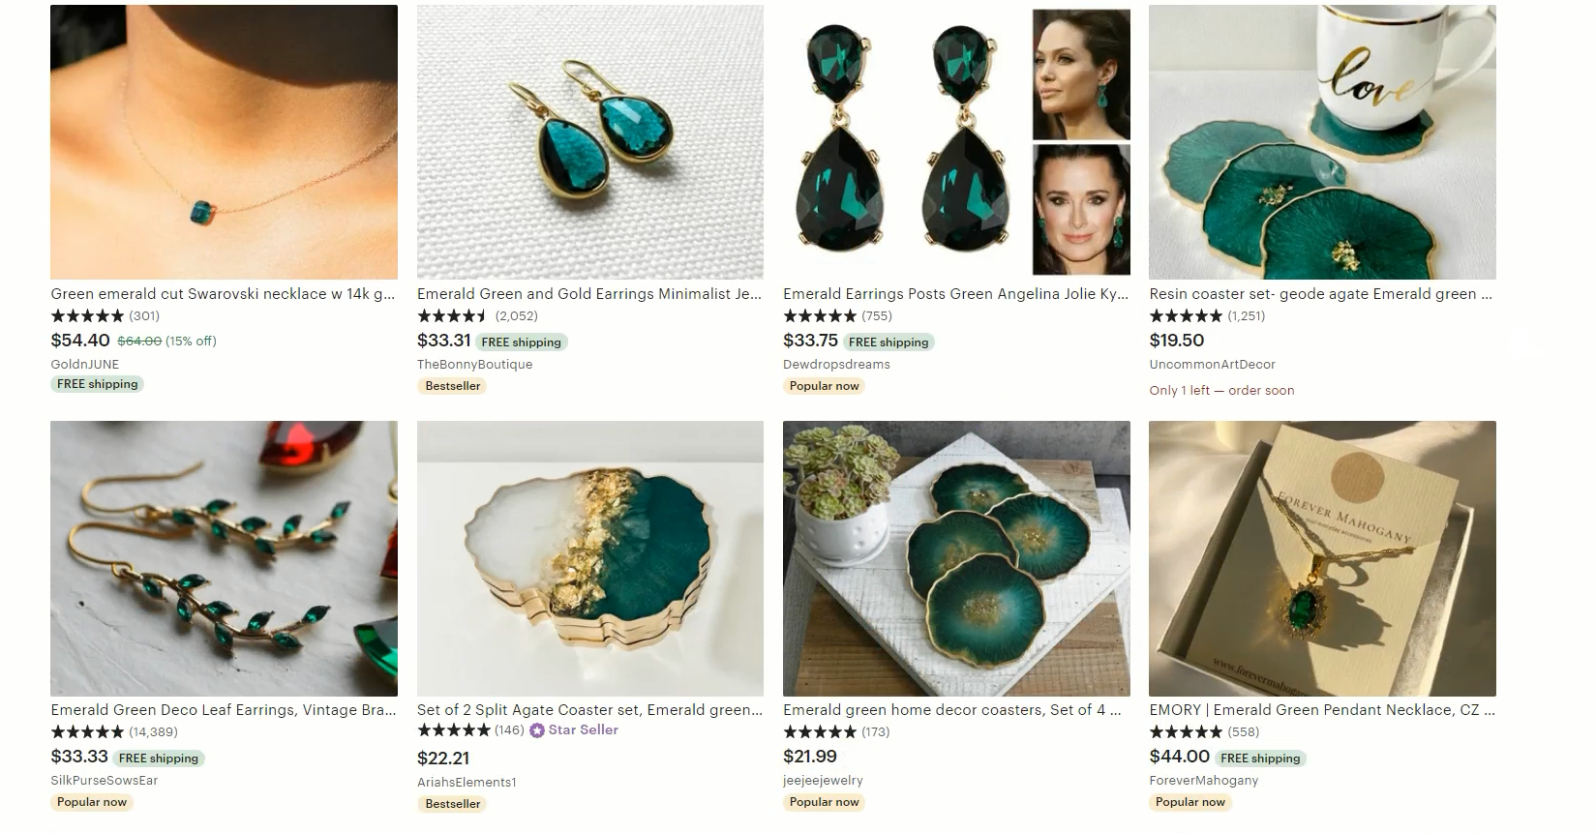The height and width of the screenshot is (833, 1596).
Task: View the split agate coaster image
Action: click(x=589, y=558)
